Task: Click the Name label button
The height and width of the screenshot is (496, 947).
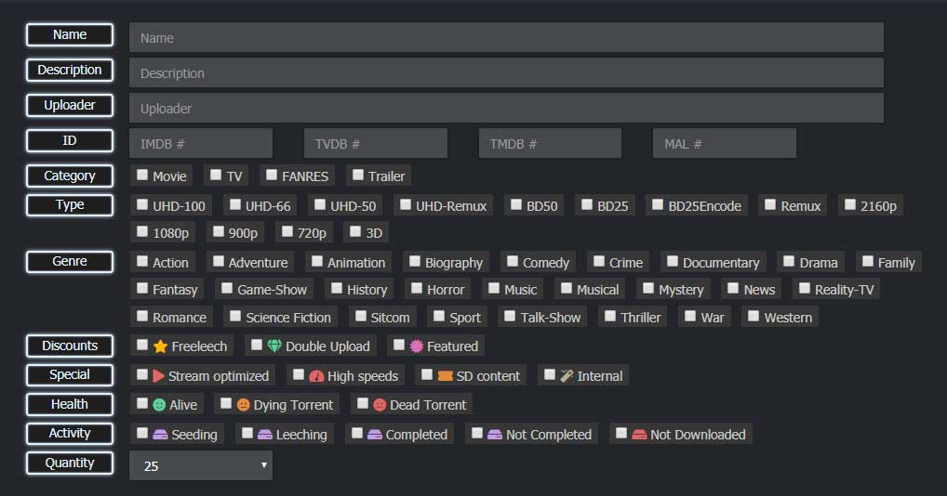Action: [x=70, y=35]
